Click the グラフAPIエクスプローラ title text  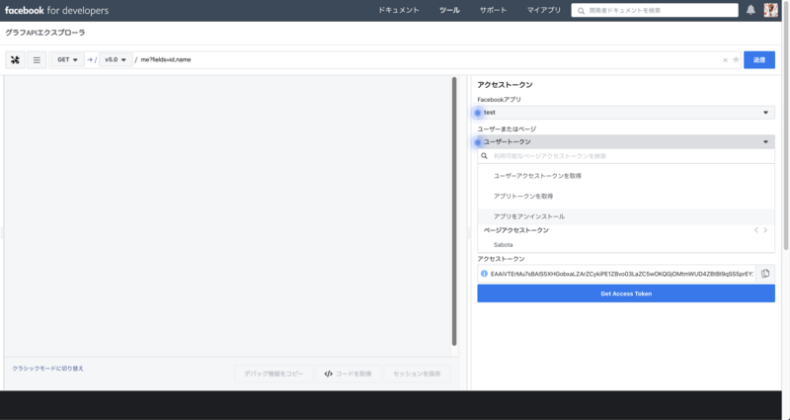point(44,33)
